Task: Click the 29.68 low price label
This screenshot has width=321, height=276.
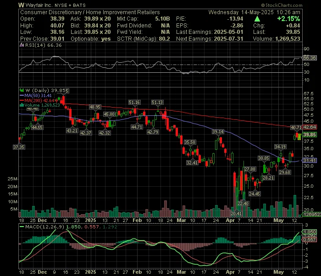Action: [285, 173]
